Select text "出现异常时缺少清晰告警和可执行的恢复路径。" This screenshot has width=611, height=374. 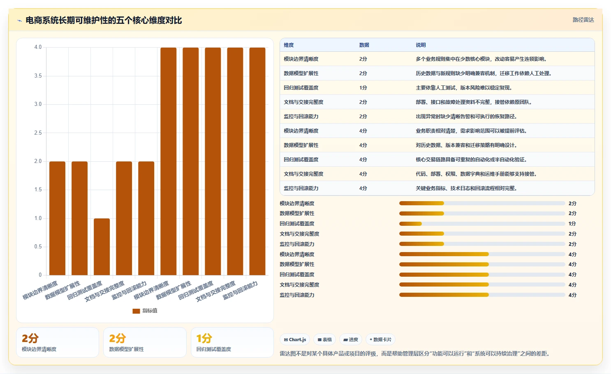tap(466, 117)
